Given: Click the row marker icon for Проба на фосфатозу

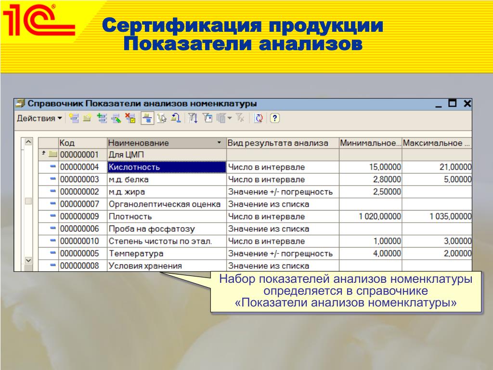Looking at the screenshot, I should (x=53, y=228).
